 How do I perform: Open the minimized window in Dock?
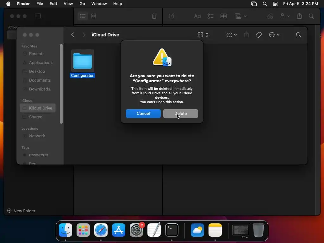241,230
